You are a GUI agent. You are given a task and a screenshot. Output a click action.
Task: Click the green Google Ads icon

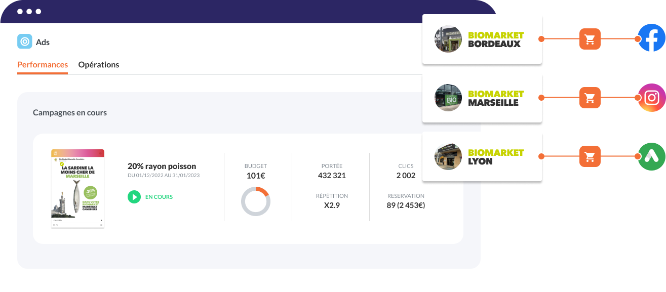tap(651, 157)
